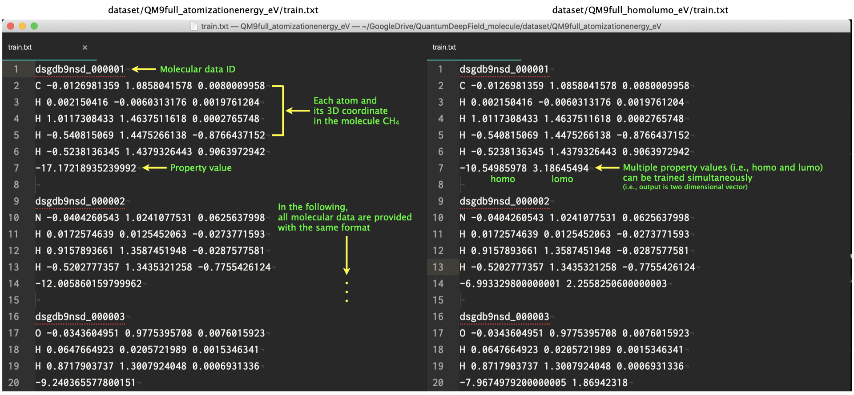This screenshot has width=854, height=395.
Task: Click the lumo value 3.18645494
Action: [560, 168]
